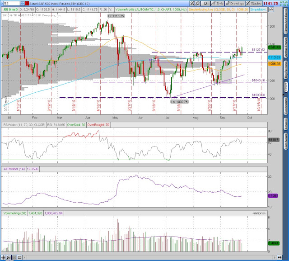Screen dimensions: 289x261
Task: Switch to the Times And Sales tab
Action: [x=286, y=21]
